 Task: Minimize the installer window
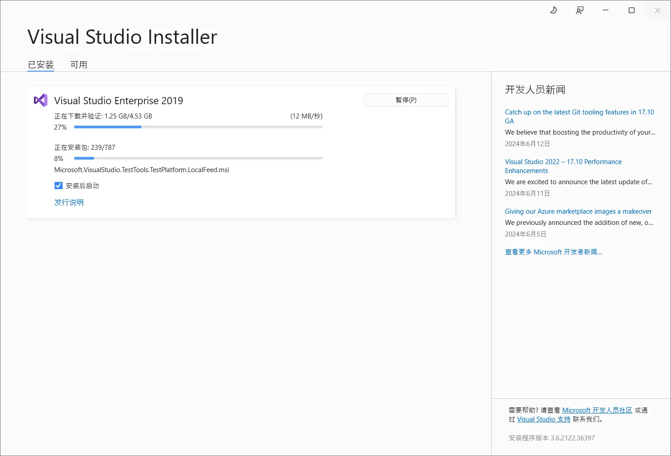pos(606,10)
